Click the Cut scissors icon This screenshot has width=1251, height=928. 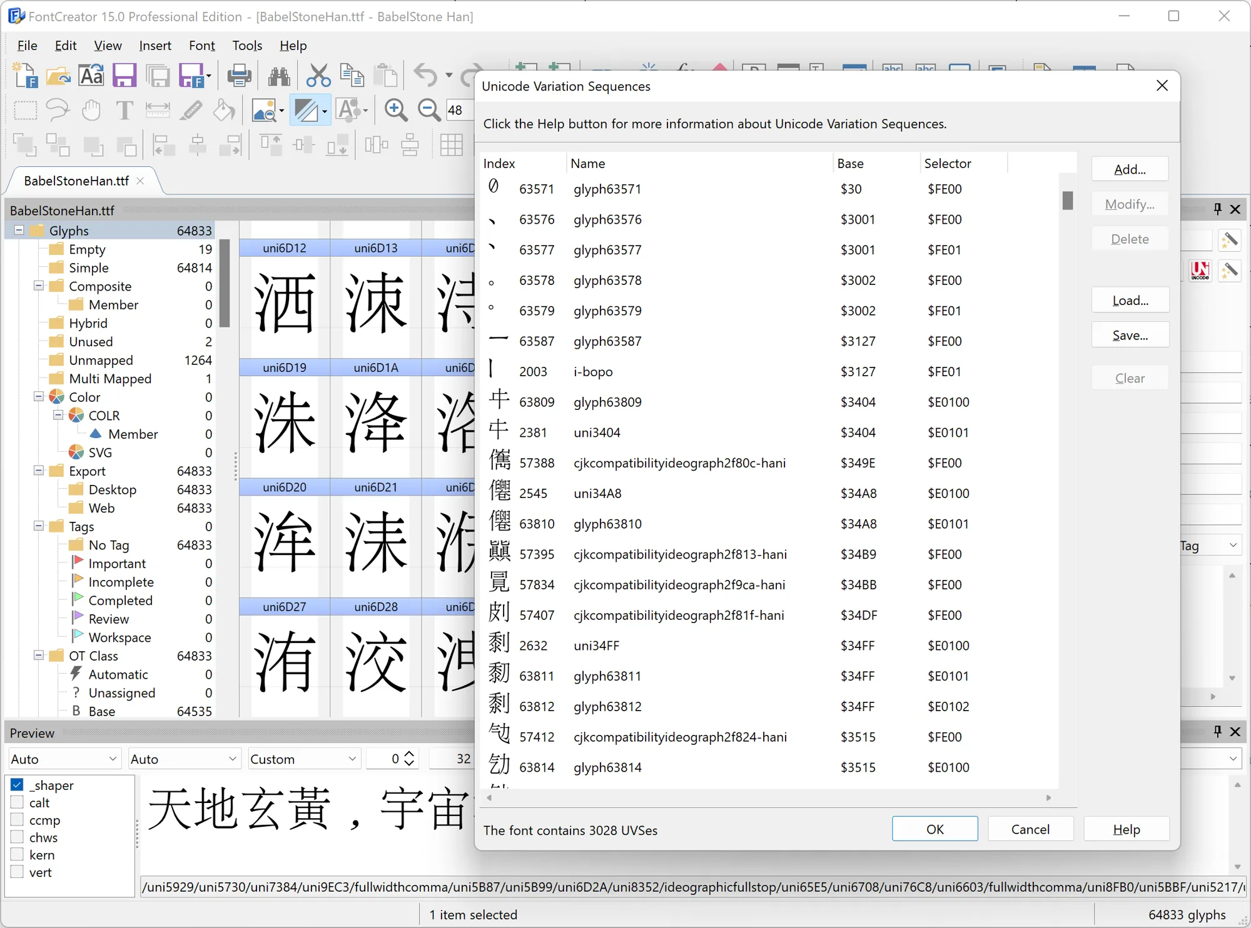coord(318,76)
